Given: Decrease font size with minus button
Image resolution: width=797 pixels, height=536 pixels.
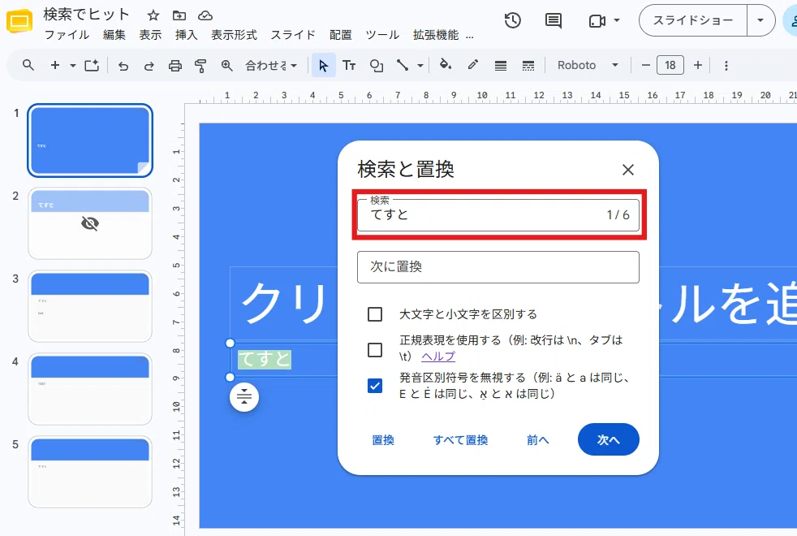Looking at the screenshot, I should pyautogui.click(x=645, y=65).
